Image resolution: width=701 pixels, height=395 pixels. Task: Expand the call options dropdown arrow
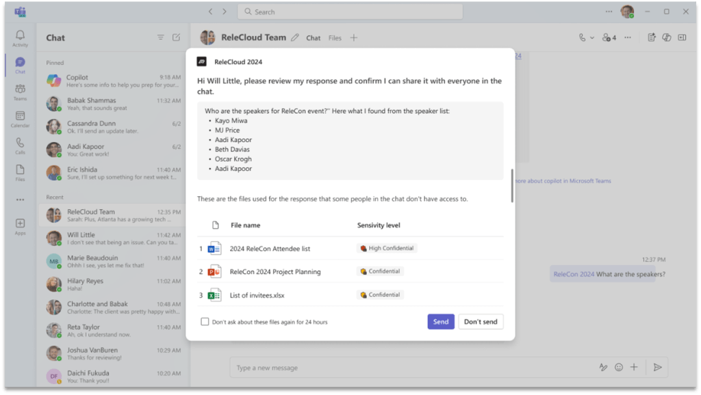pos(592,38)
